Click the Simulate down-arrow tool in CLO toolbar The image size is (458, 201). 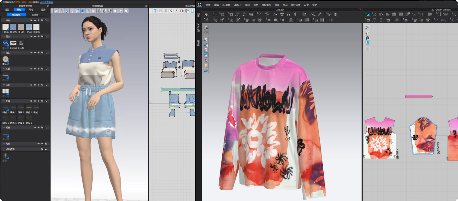207,14
